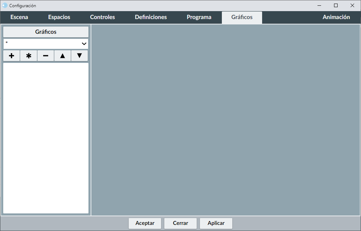Image resolution: width=361 pixels, height=231 pixels.
Task: Click the minus icon to remove graphic
Action: [46, 56]
